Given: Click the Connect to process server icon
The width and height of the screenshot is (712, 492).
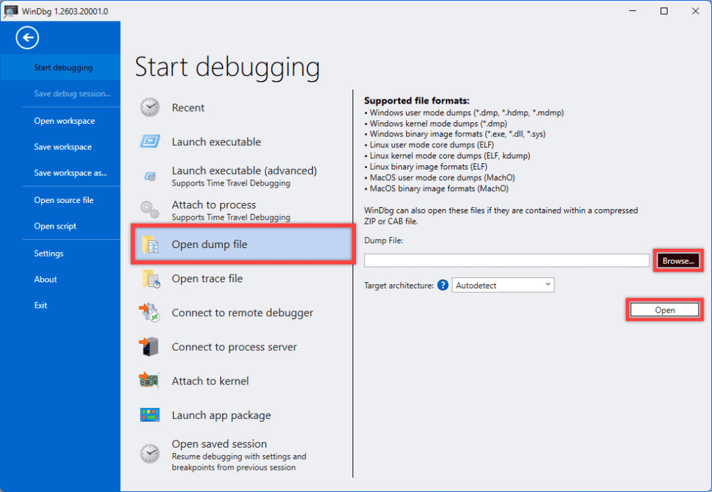Looking at the screenshot, I should [149, 347].
